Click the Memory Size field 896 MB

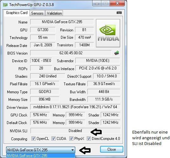(x=45, y=99)
